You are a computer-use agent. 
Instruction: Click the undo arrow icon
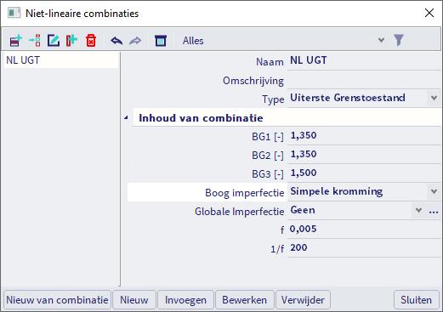pyautogui.click(x=116, y=41)
